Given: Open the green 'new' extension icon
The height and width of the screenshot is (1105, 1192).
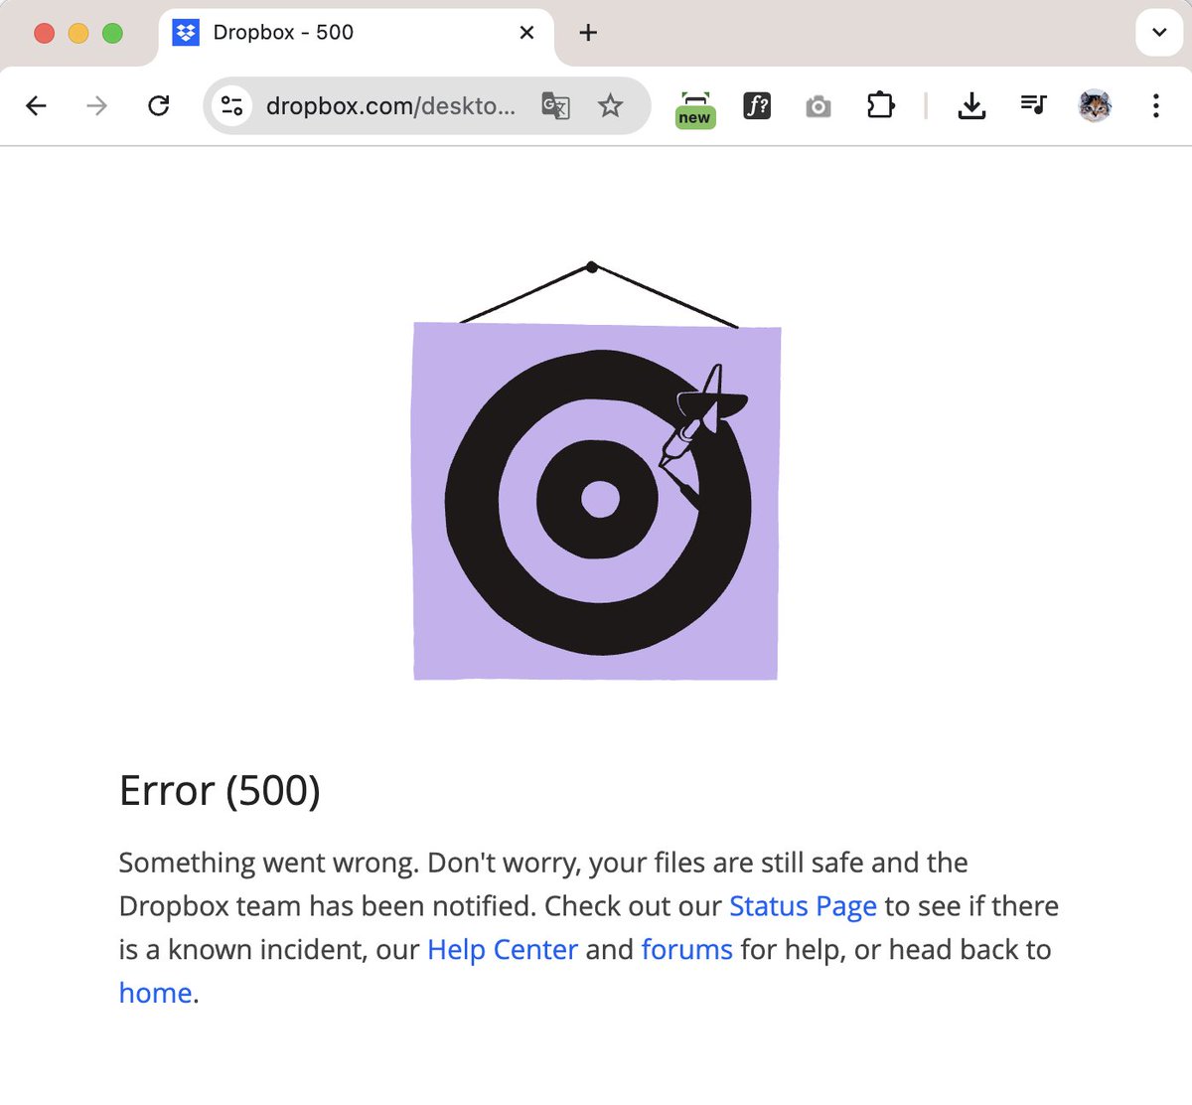Looking at the screenshot, I should pos(694,109).
